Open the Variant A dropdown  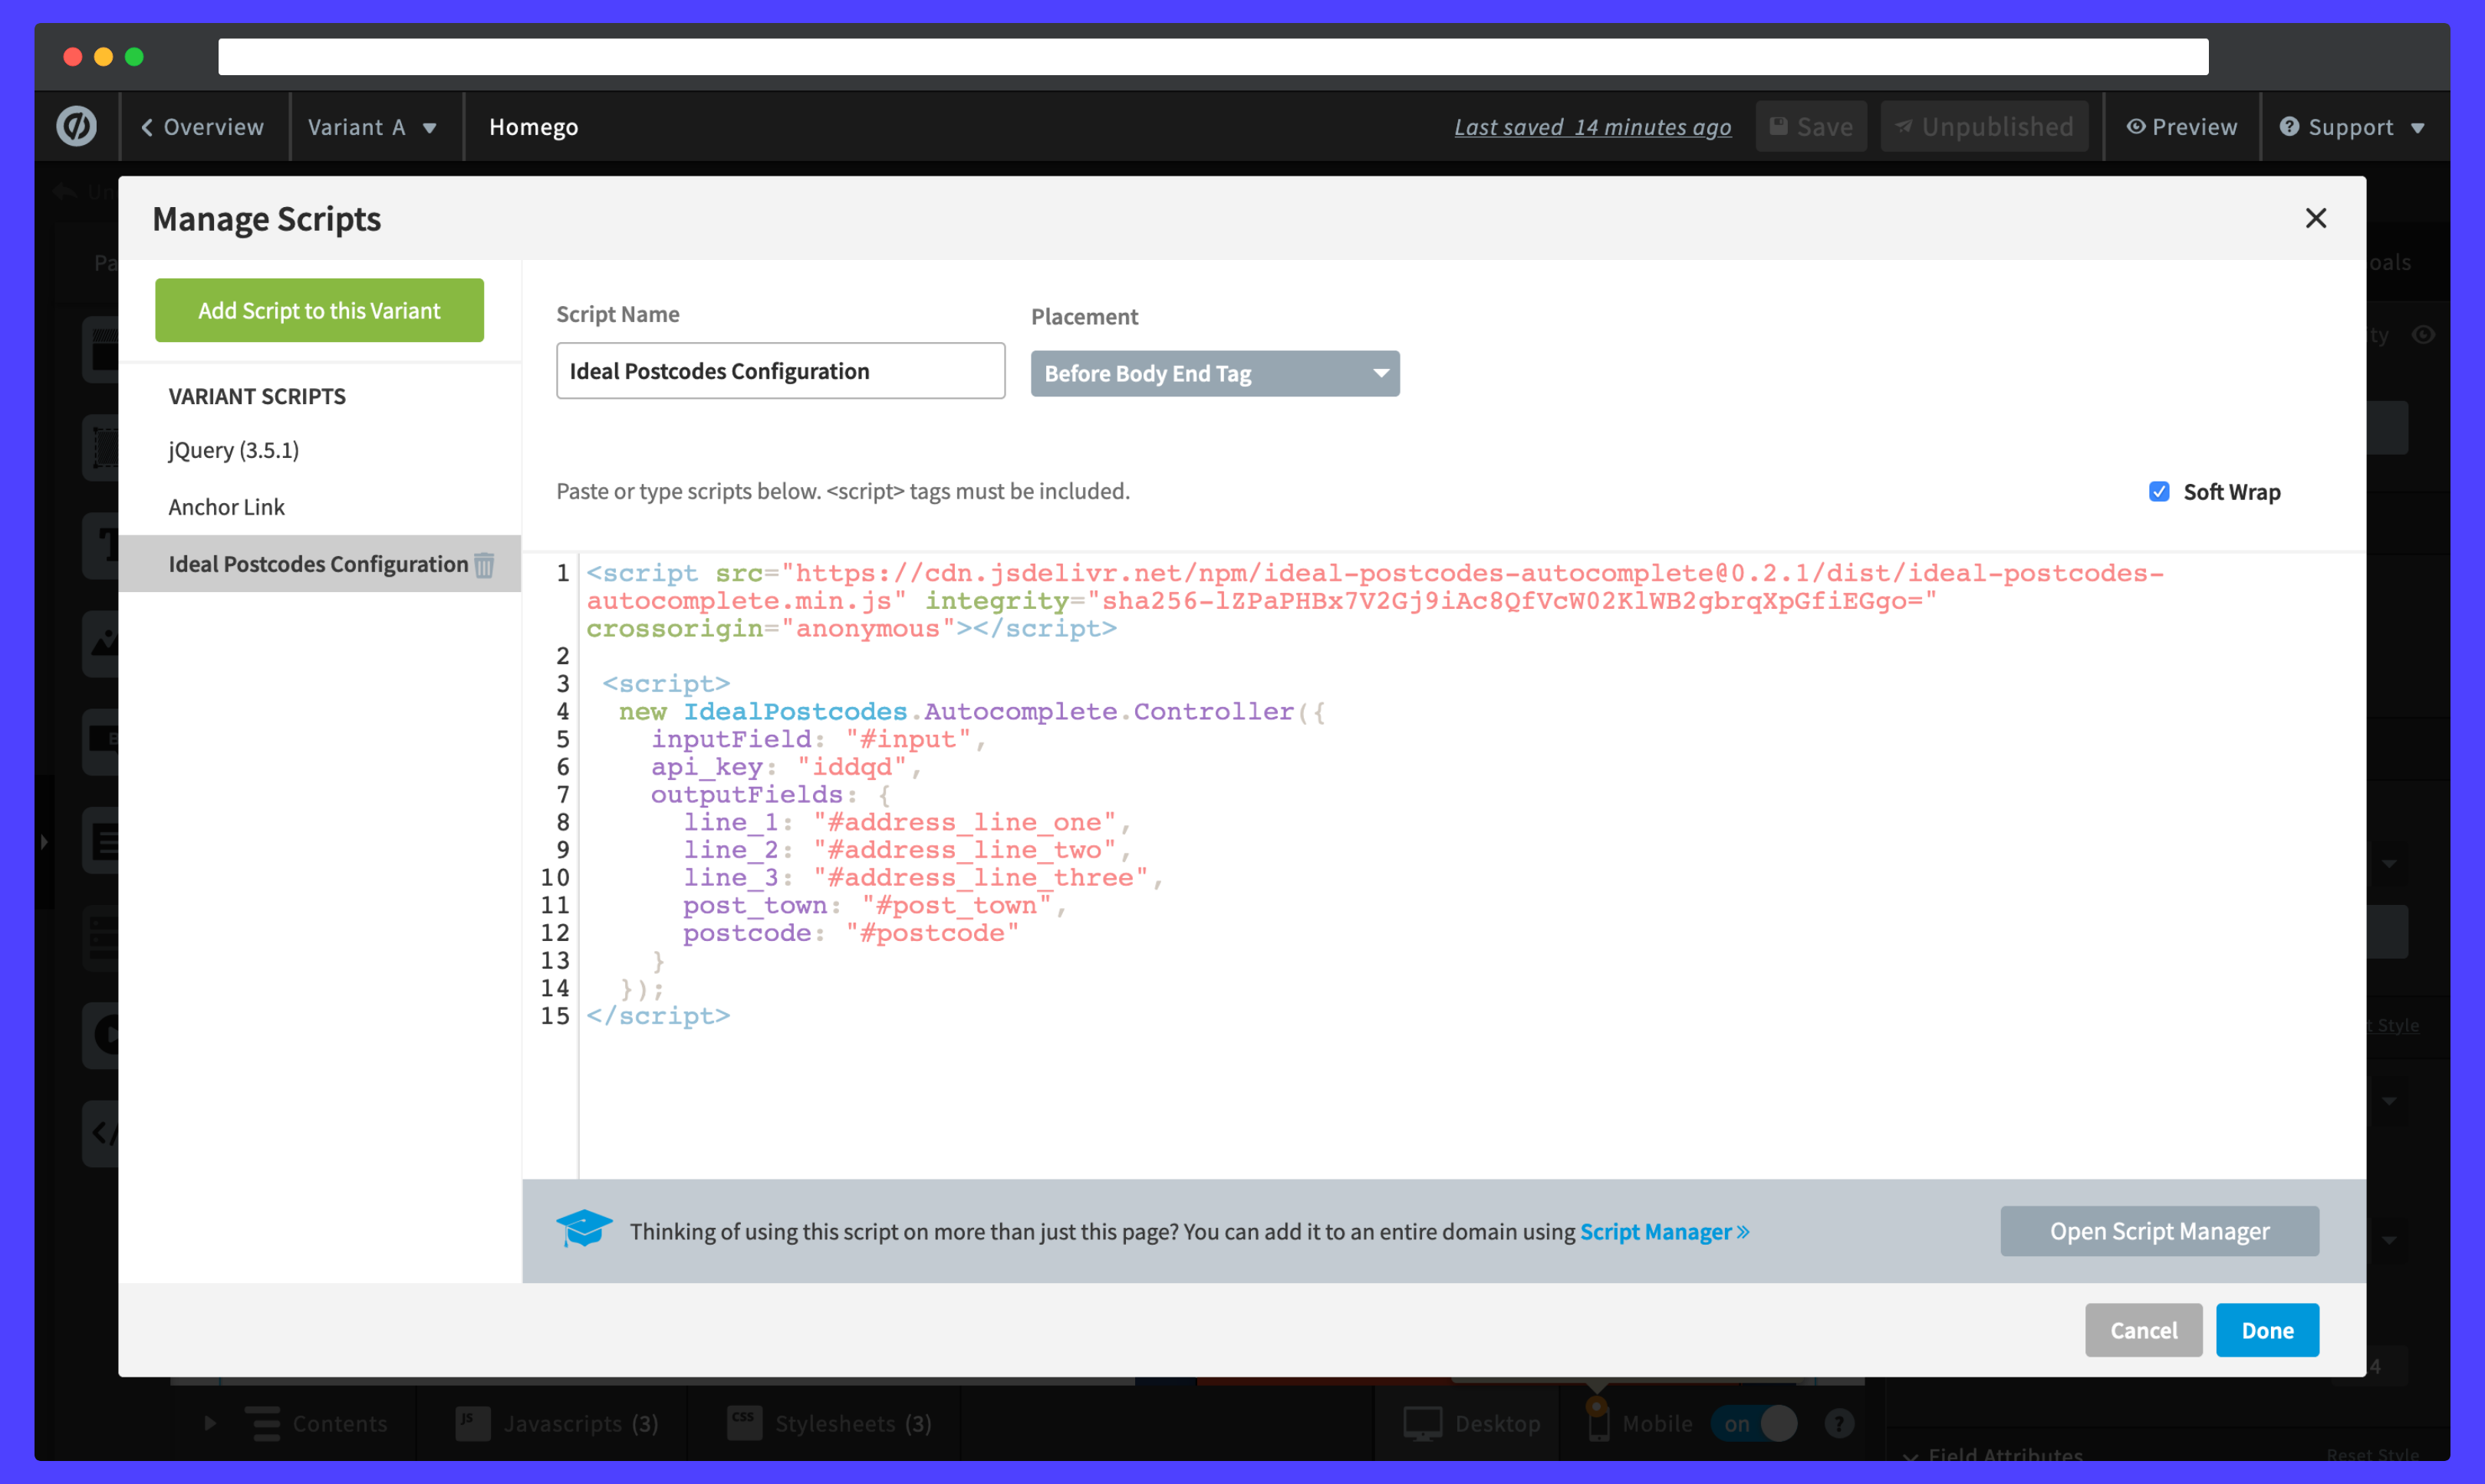372,127
